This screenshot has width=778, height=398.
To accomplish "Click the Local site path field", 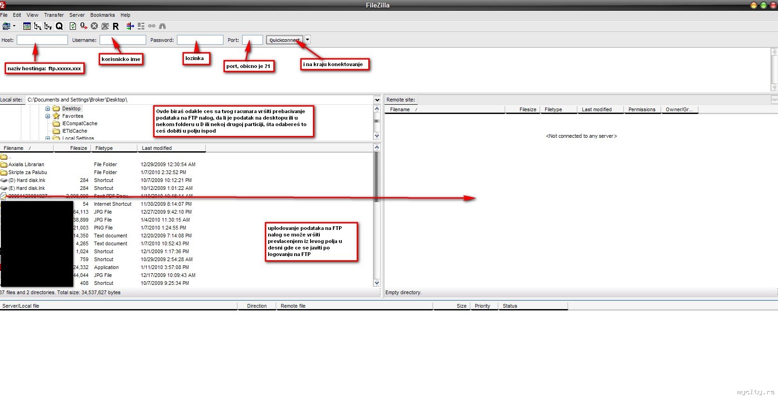I will (x=199, y=100).
